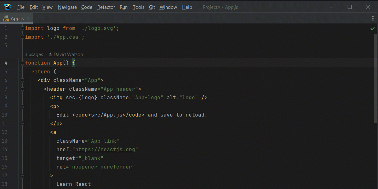Collapse the App-header element fold arrow
378x189 pixels.
click(22, 89)
